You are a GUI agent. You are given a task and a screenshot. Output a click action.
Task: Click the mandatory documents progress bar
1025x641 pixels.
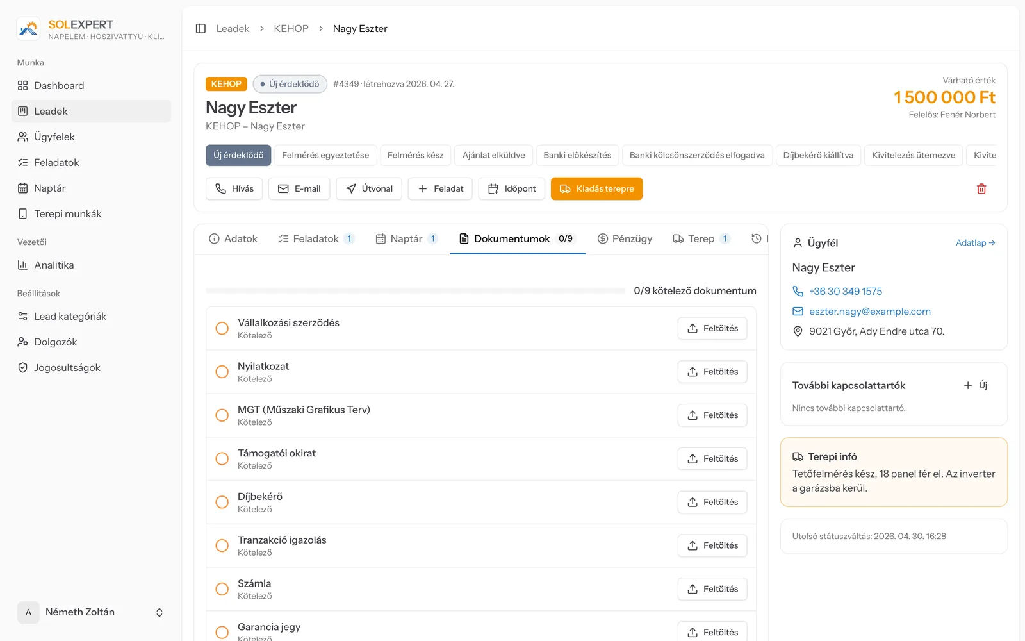tap(415, 291)
